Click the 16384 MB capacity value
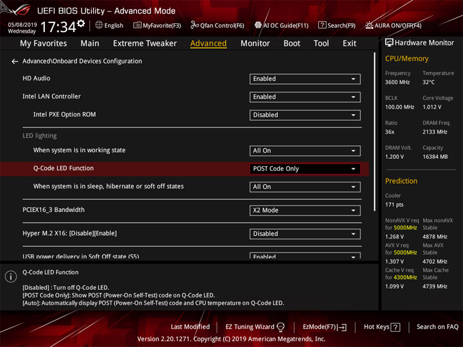Screen dimensions: 463x347 click(x=435, y=157)
